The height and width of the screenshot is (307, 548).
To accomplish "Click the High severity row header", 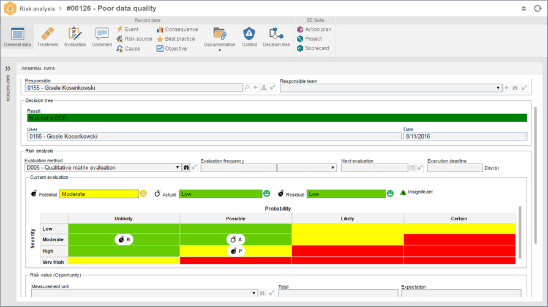I will point(54,251).
